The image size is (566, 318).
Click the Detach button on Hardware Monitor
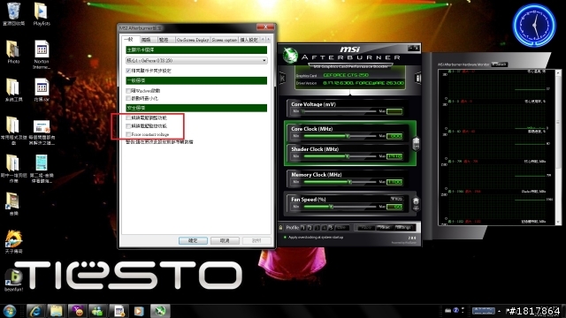tap(500, 64)
